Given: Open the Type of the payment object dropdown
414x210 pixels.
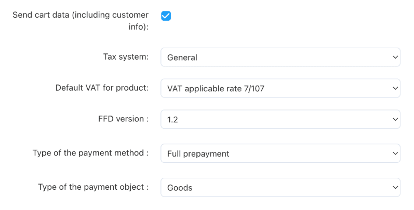Looking at the screenshot, I should coord(280,187).
